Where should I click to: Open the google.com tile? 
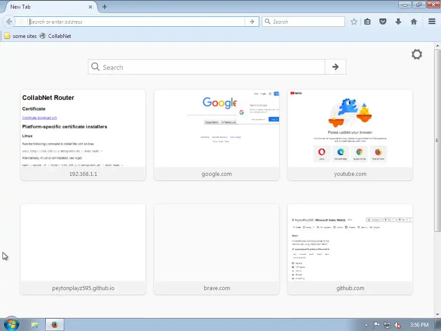[217, 135]
